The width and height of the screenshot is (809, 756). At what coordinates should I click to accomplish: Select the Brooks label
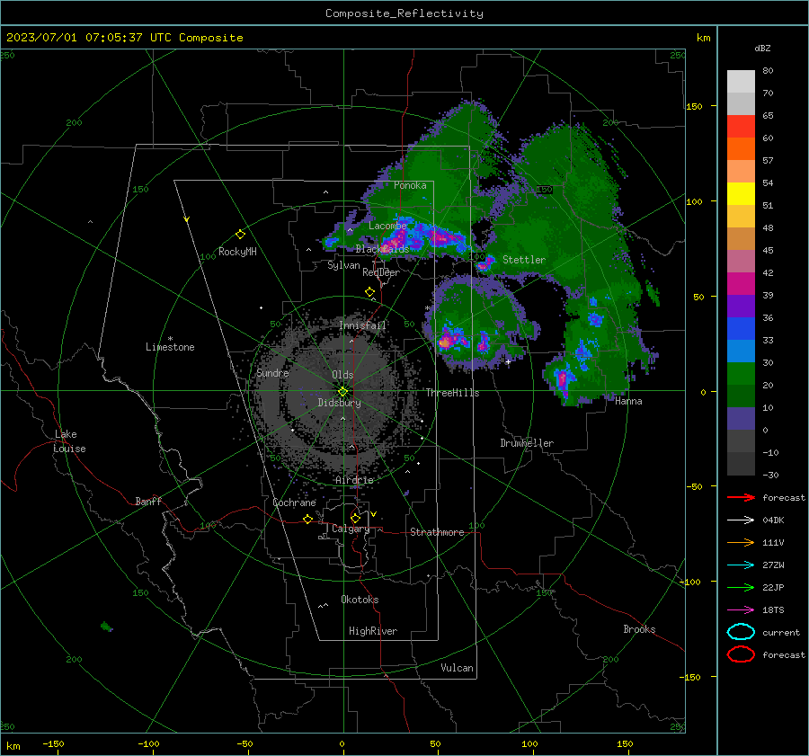[x=639, y=629]
